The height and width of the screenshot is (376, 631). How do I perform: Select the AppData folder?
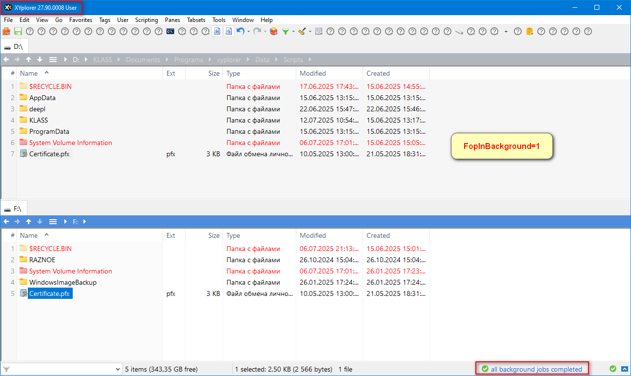coord(42,98)
